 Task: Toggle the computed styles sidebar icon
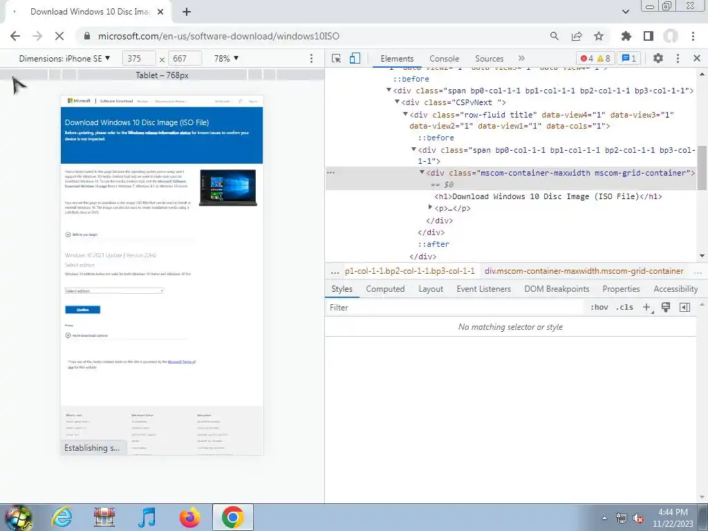(x=684, y=307)
